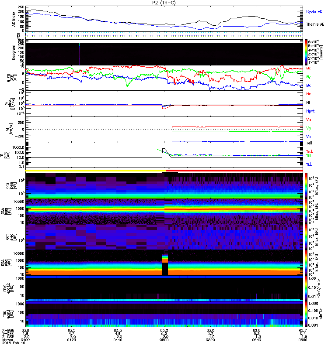Select the green By legend label

(308, 77)
